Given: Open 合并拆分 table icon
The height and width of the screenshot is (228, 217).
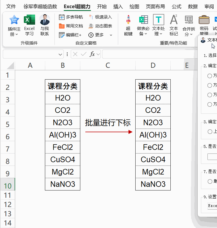Looking at the screenshot, I should (x=189, y=20).
